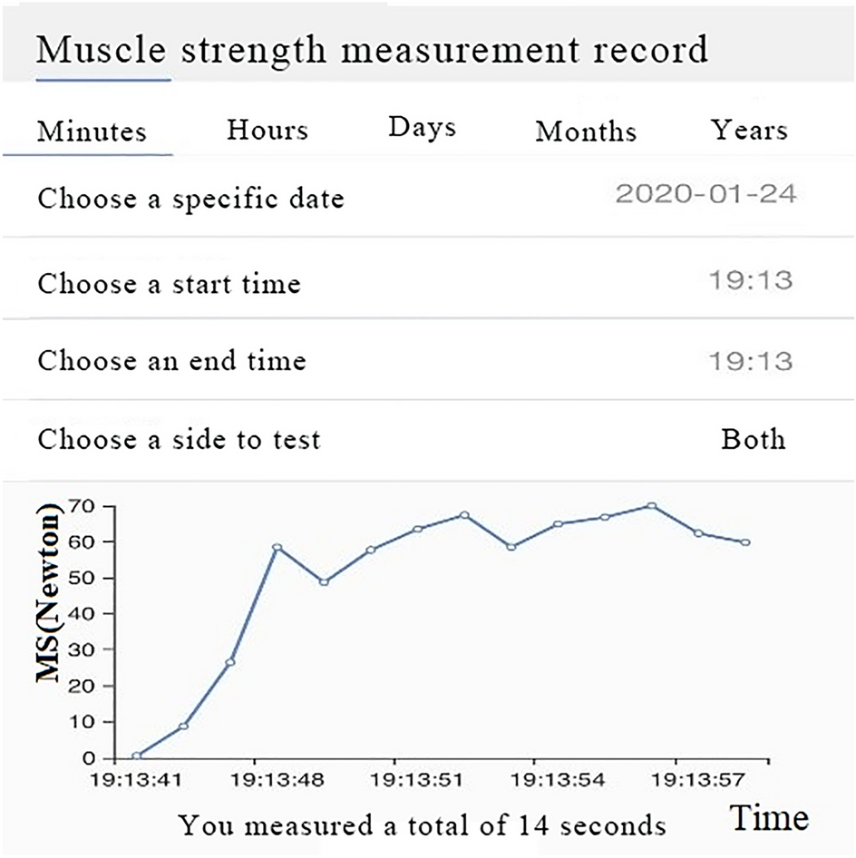Open the Months tab

coord(586,132)
